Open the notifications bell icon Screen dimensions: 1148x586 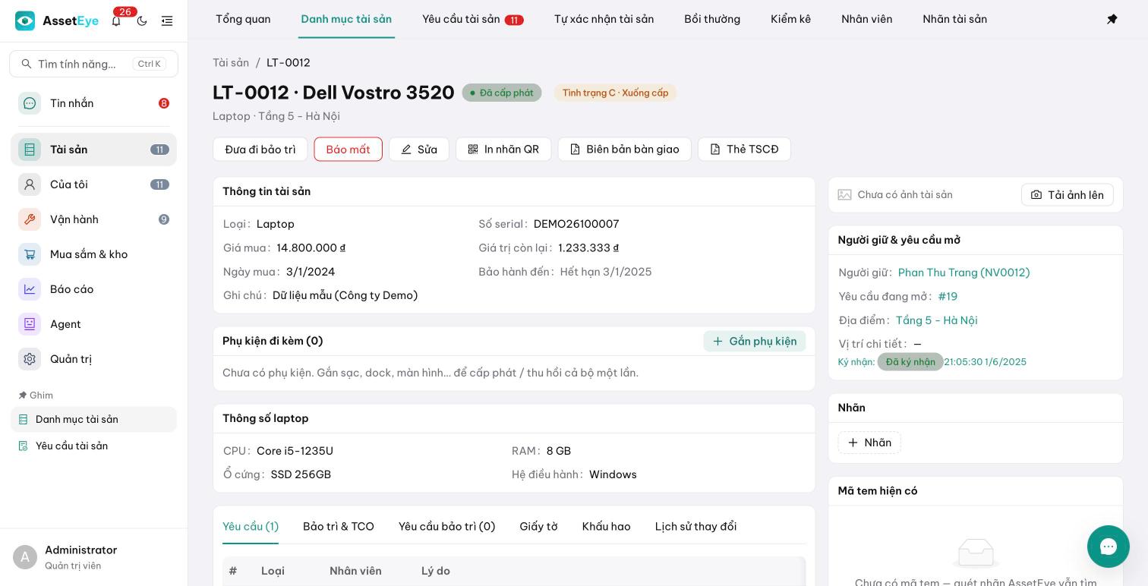[116, 21]
